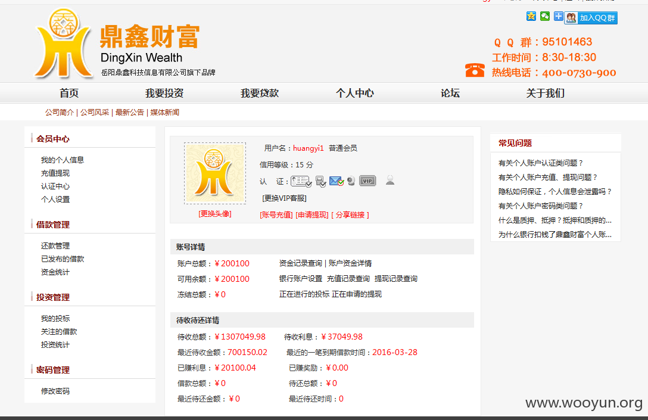This screenshot has width=648, height=420.
Task: Open the 我要投资 navigation menu
Action: [x=164, y=93]
